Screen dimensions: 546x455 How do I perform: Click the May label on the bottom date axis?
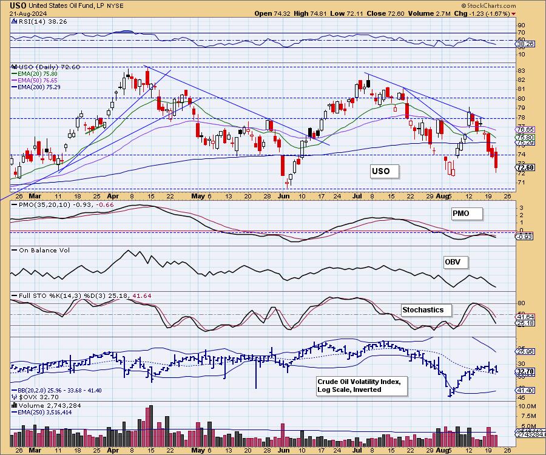[x=198, y=450]
